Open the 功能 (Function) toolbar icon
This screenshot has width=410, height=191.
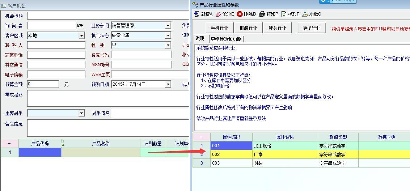[x=305, y=14]
